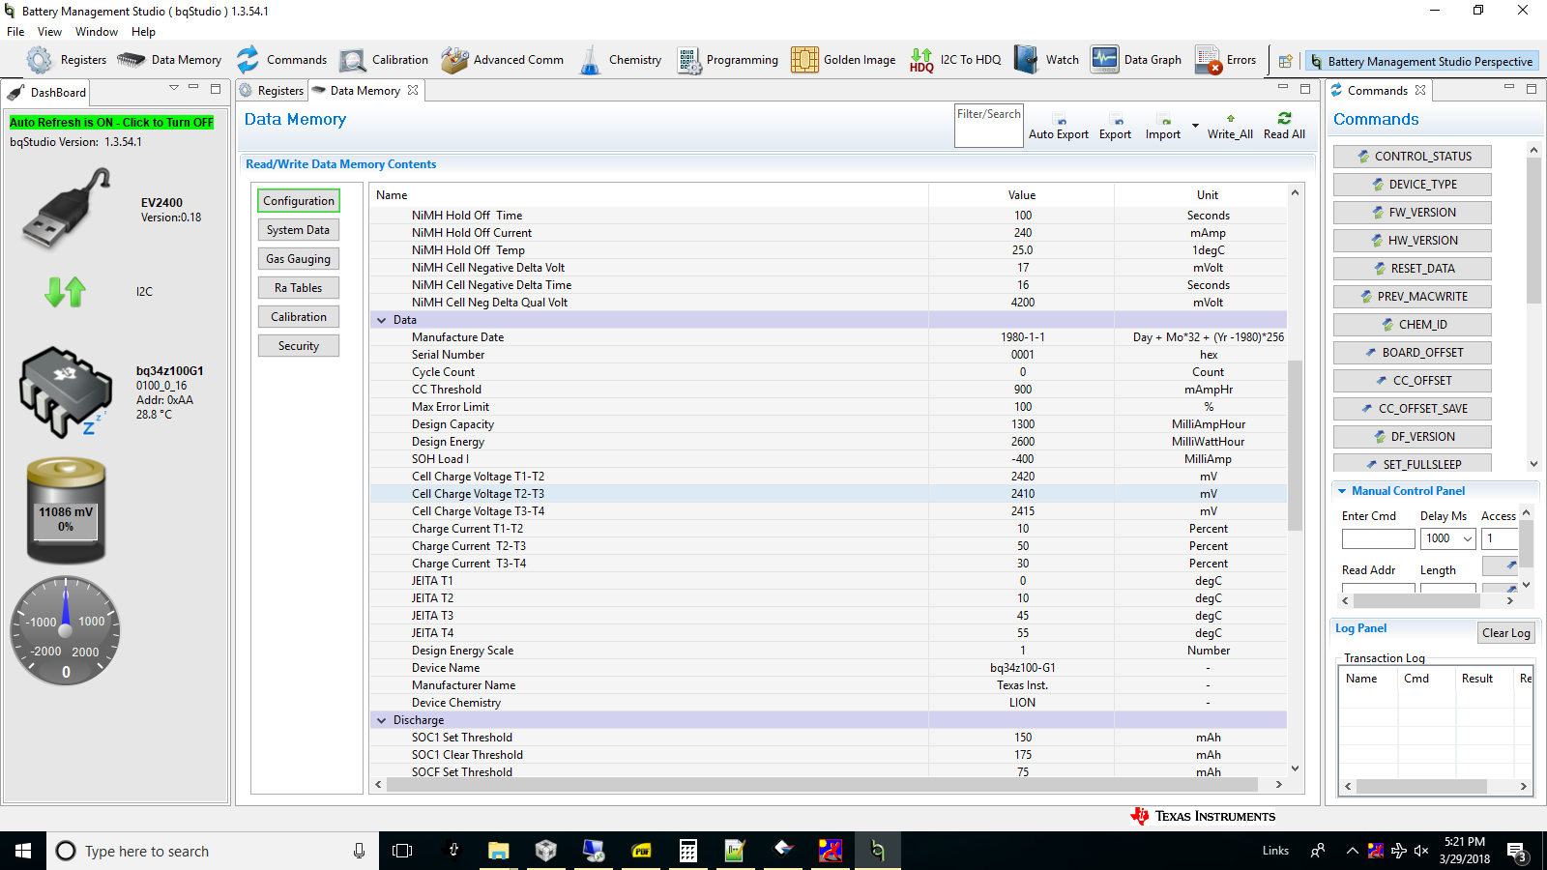Click the Enter Cmd input field
This screenshot has width=1547, height=870.
1378,538
